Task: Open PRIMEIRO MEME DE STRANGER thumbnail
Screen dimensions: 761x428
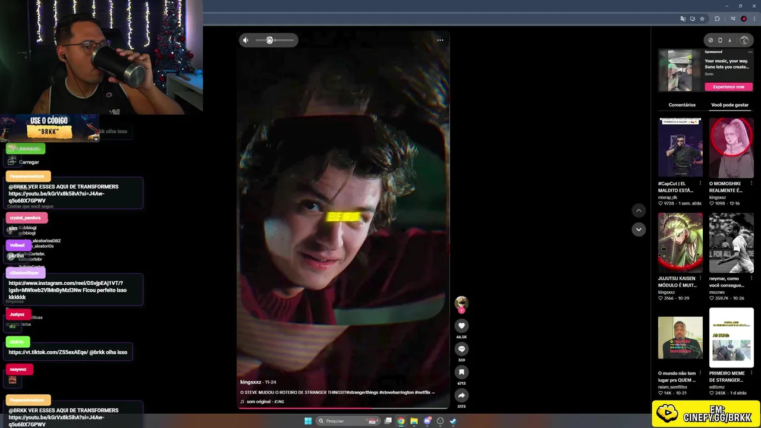Action: tap(731, 338)
